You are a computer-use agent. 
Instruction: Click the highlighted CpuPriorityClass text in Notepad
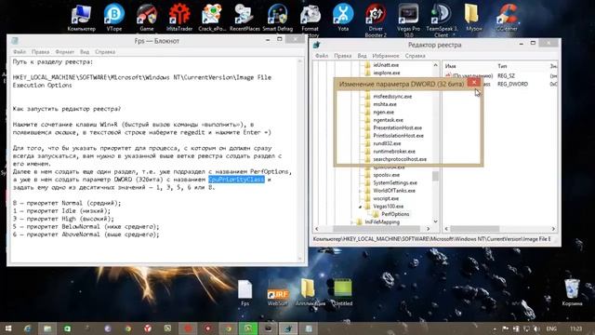click(x=236, y=180)
